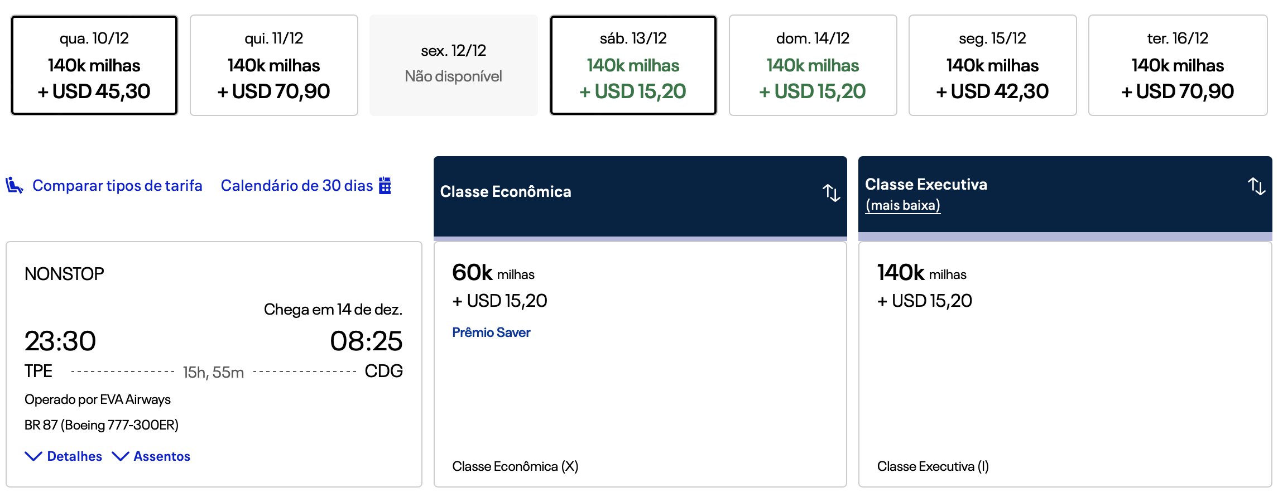Viewport: 1278px width, 492px height.
Task: Open the Calendário de 30 dias link
Action: click(297, 185)
